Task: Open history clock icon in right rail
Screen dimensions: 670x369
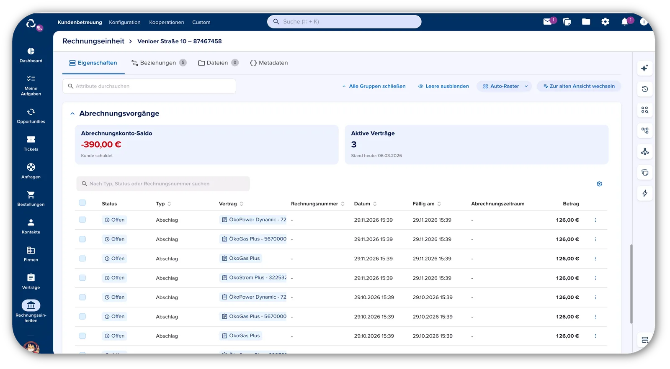Action: pyautogui.click(x=645, y=89)
